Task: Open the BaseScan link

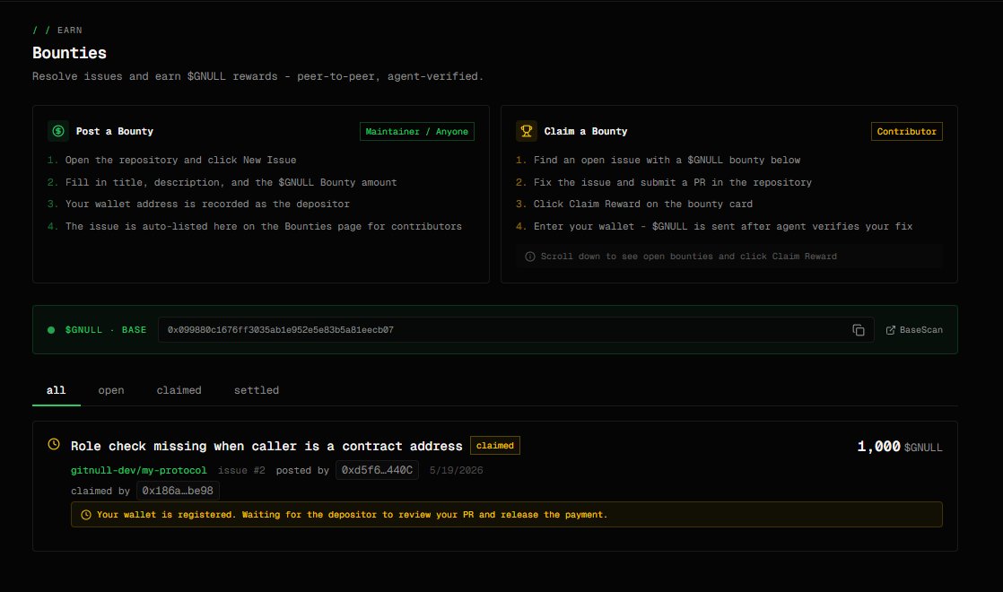Action: [x=914, y=330]
